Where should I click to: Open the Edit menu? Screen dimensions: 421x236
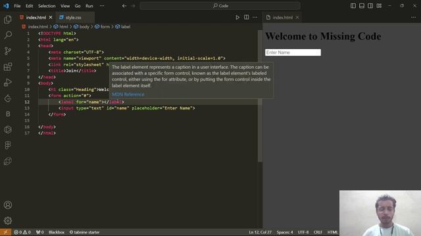pos(29,6)
